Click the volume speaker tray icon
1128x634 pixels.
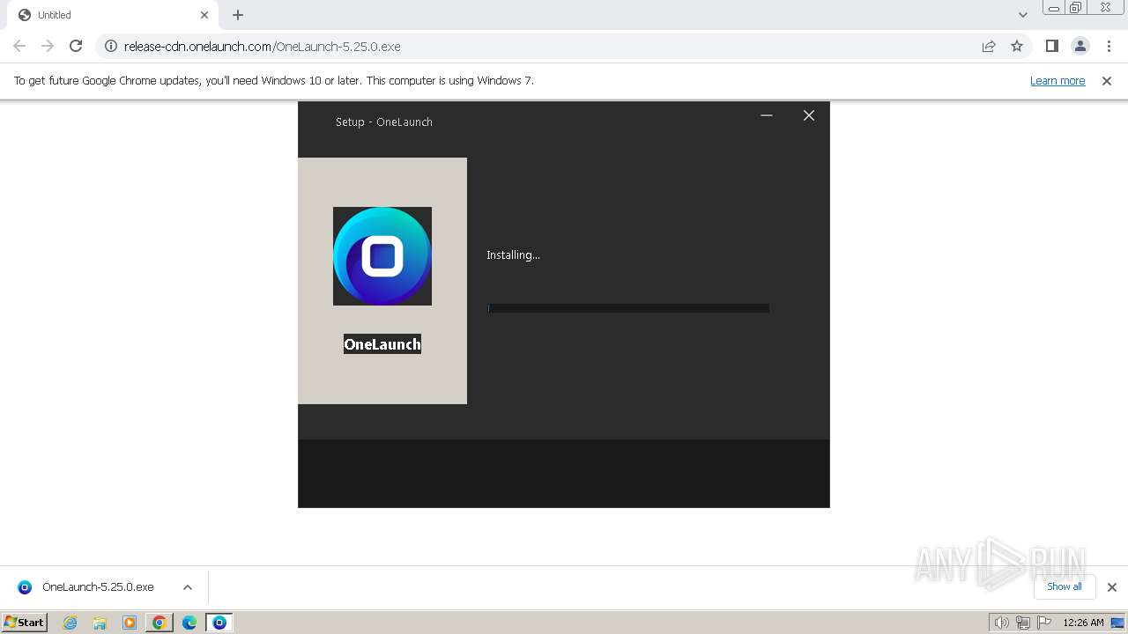(x=1001, y=623)
